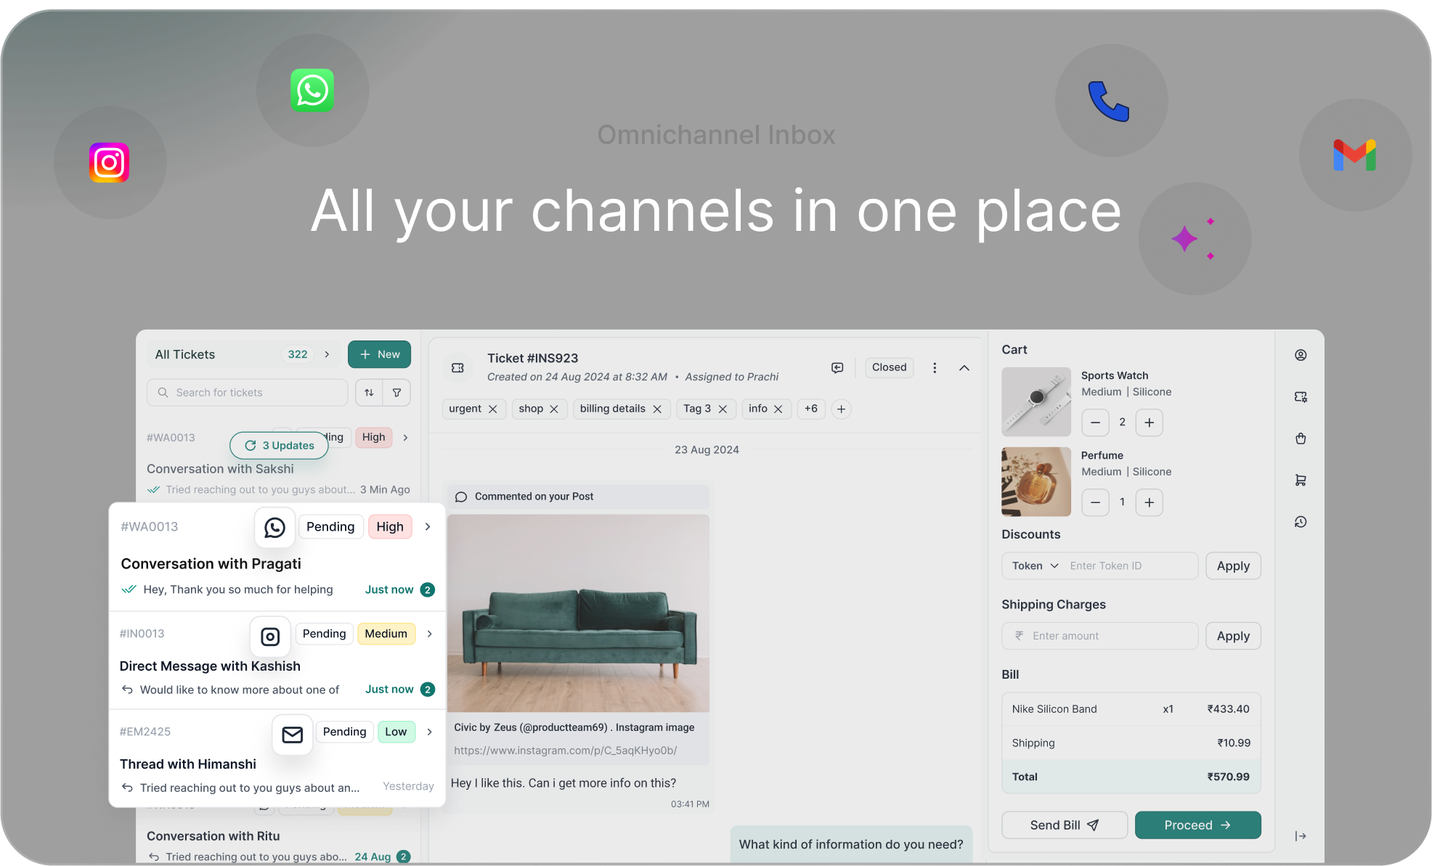
Task: Open the three-dot ticket options menu
Action: (935, 368)
